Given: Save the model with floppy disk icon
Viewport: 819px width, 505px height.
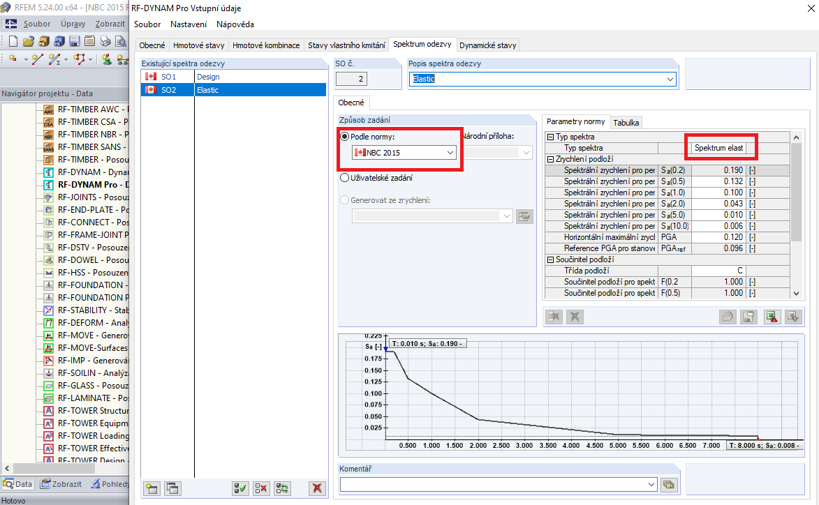Looking at the screenshot, I should click(75, 41).
